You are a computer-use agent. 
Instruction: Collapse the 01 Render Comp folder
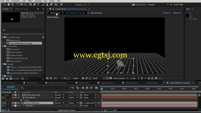[x=3, y=37]
